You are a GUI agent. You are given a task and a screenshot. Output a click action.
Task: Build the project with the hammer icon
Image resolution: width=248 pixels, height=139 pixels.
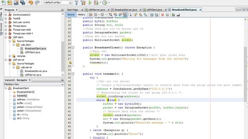tap(76, 3)
